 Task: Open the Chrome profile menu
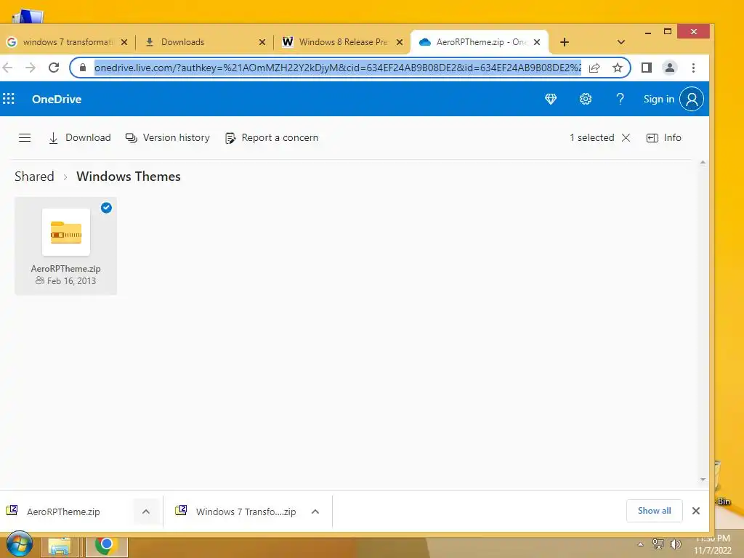pos(669,68)
